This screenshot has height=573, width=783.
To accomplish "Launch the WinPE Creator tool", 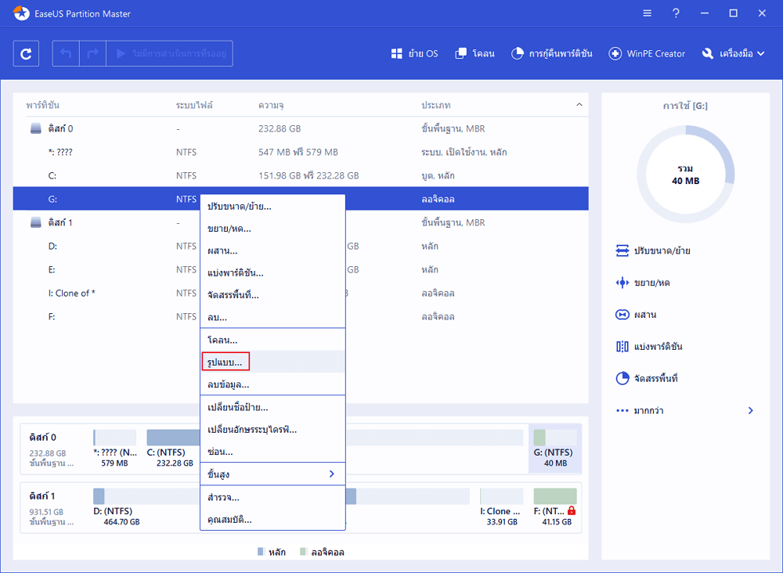I will tap(647, 53).
